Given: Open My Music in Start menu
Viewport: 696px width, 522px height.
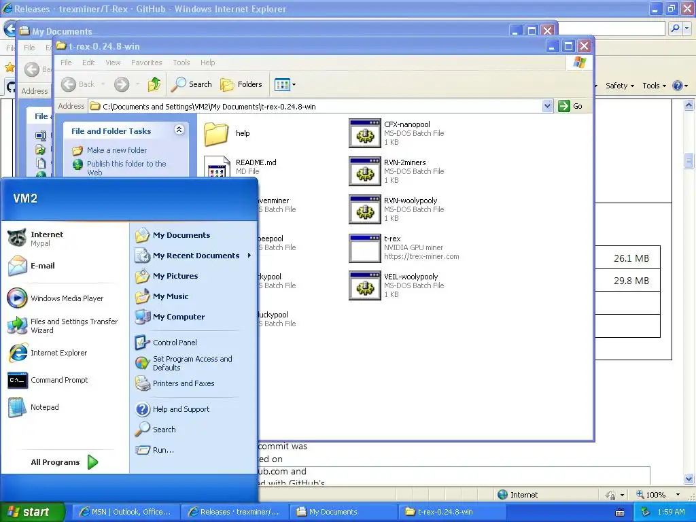Looking at the screenshot, I should coord(162,296).
